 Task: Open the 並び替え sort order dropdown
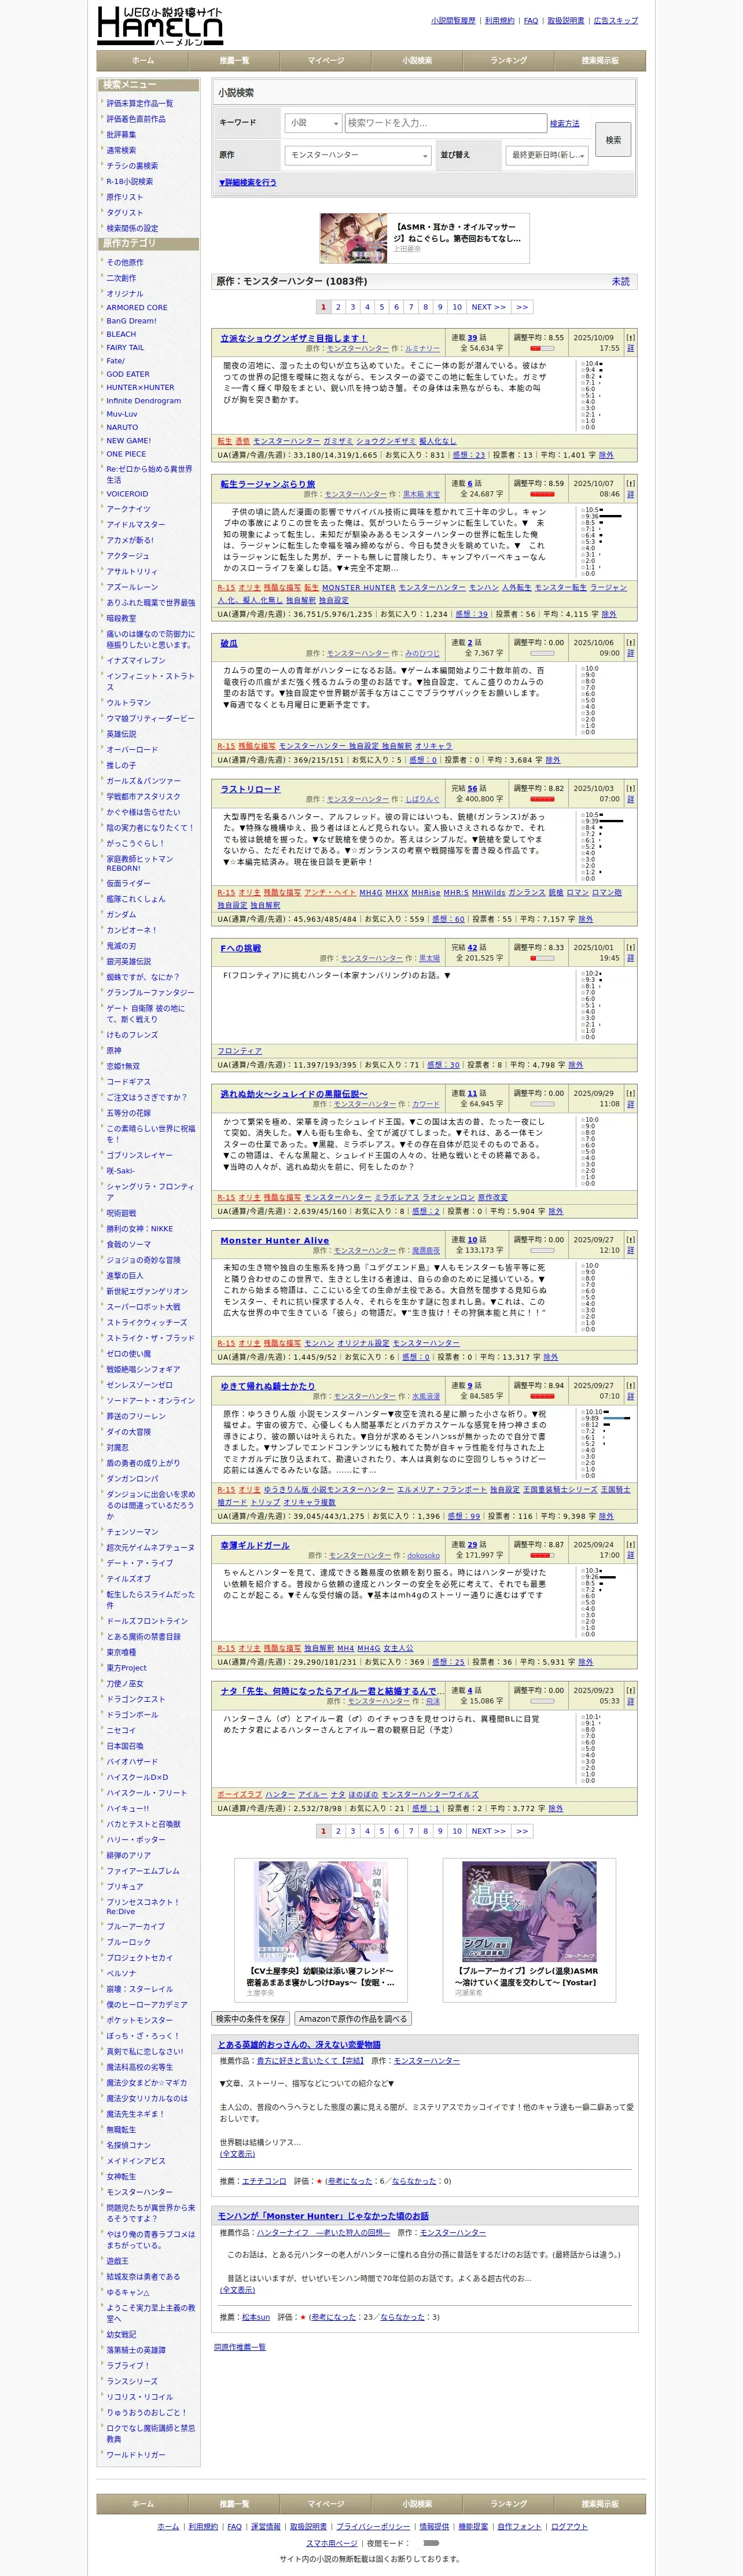[547, 155]
